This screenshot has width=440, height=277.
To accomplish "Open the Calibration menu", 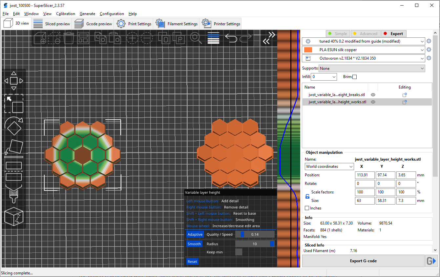I will click(x=66, y=14).
